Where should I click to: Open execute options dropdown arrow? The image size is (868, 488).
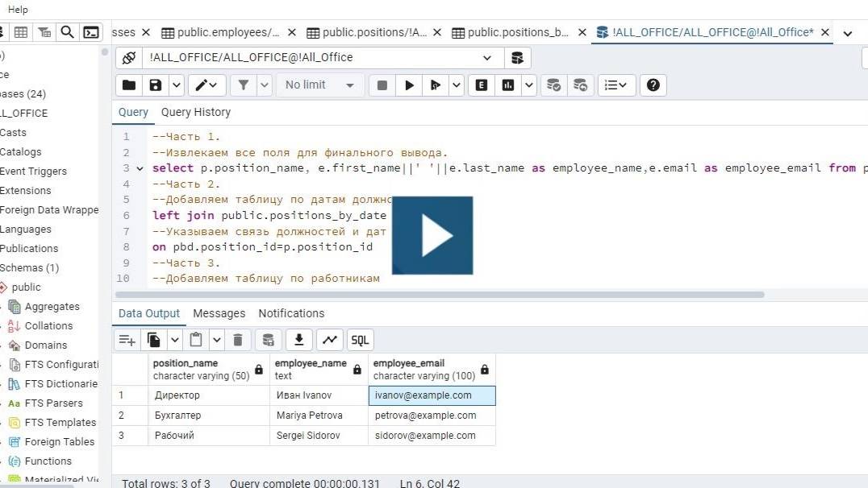coord(456,85)
